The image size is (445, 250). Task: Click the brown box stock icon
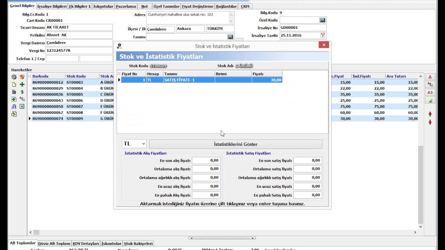[22, 77]
